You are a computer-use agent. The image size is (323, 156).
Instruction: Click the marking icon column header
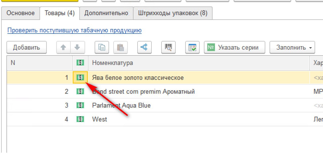click(x=80, y=63)
